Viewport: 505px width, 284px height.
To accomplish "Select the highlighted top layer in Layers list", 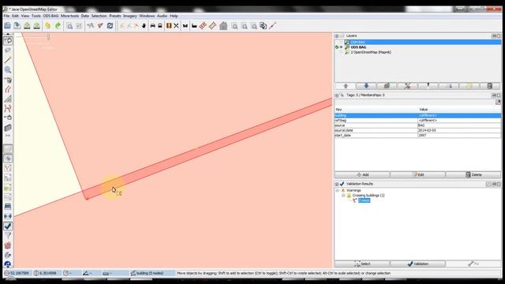I will (x=417, y=42).
